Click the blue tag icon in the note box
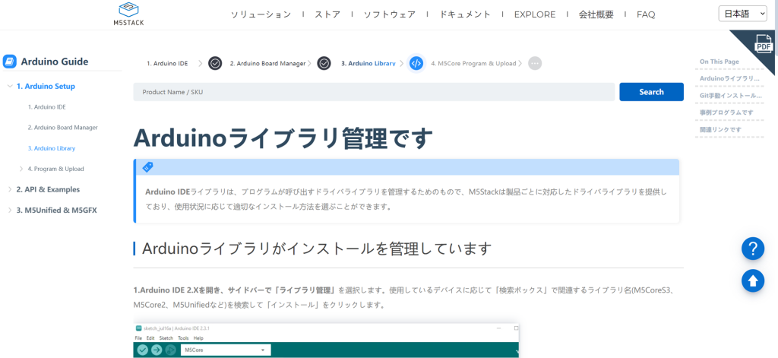This screenshot has height=358, width=778. tap(148, 166)
